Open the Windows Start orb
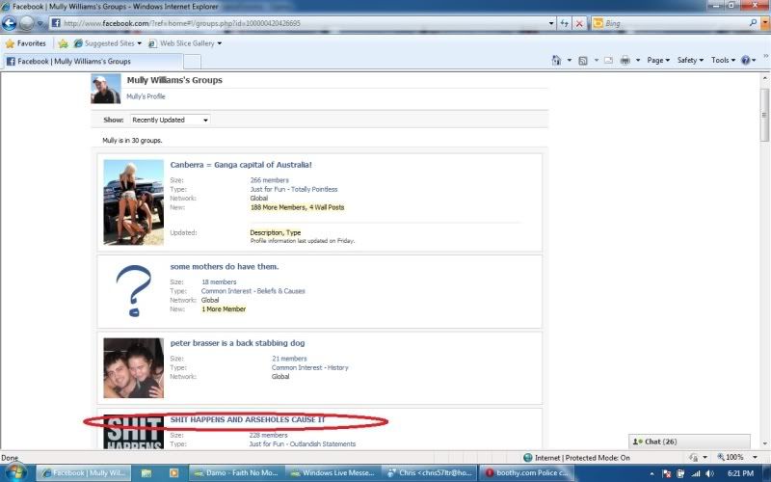This screenshot has width=771, height=482. pos(16,472)
